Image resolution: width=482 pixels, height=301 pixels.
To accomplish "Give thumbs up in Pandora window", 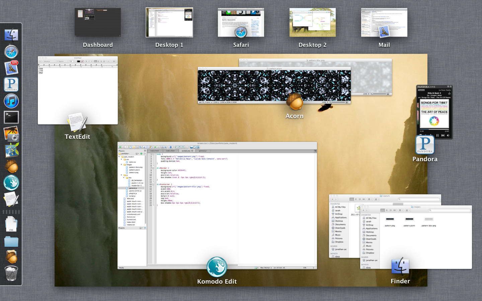I will point(449,93).
